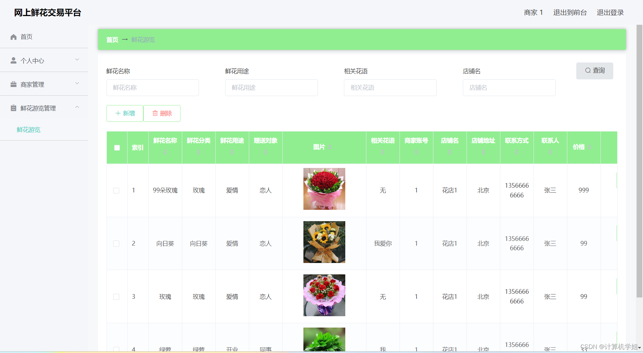
Task: Click the sort arrows under 鲜花名称 header
Action: pos(165,152)
